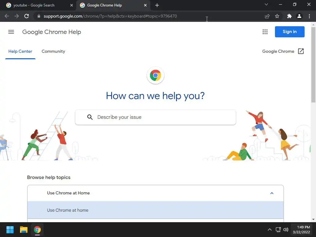The height and width of the screenshot is (237, 316).
Task: Reload the current page
Action: pyautogui.click(x=27, y=16)
